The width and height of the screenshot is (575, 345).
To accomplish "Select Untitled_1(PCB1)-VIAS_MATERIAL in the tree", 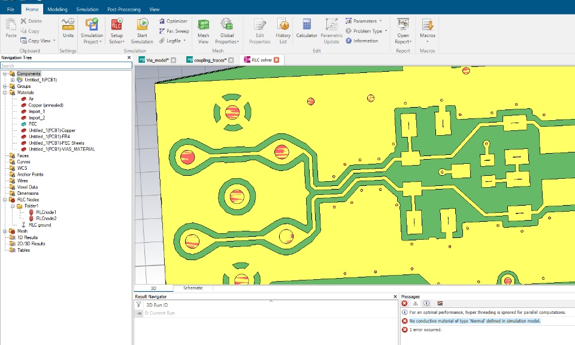I will (x=62, y=149).
